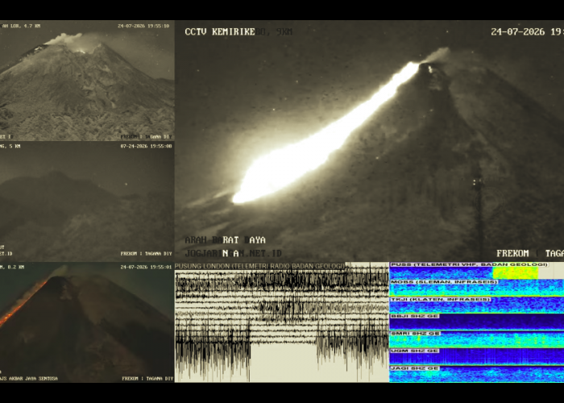Select the bottom-left color lava camera feed

click(x=87, y=322)
